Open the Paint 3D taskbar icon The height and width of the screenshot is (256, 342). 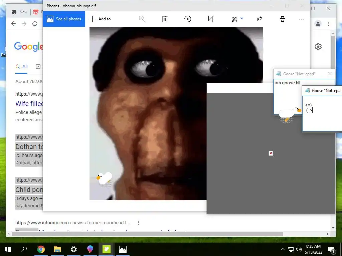pos(90,249)
